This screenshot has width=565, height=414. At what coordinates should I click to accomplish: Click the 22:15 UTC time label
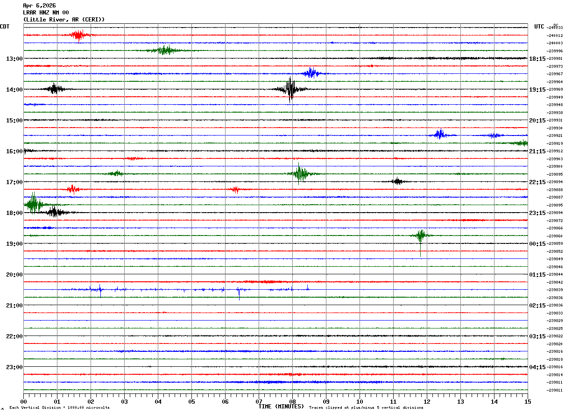(x=537, y=182)
